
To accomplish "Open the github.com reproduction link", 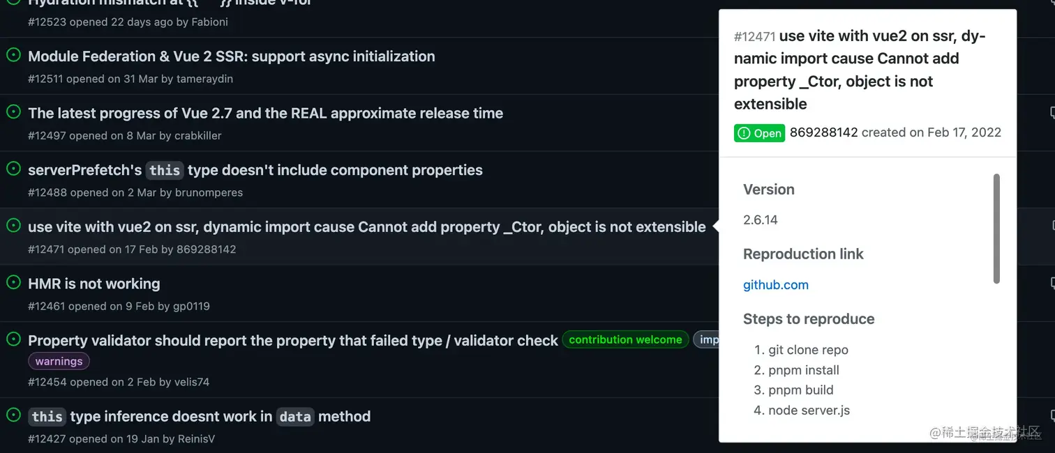I will pos(776,284).
